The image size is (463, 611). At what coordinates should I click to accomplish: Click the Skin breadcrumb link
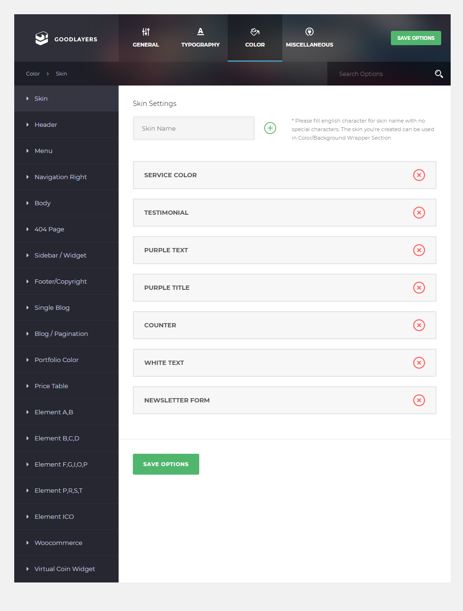click(61, 74)
